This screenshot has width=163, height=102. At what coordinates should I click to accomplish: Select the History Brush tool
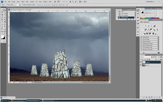click(4, 20)
